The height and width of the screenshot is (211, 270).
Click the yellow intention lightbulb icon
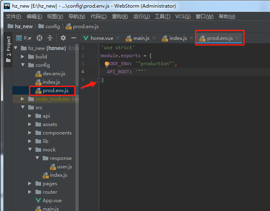pyautogui.click(x=106, y=64)
